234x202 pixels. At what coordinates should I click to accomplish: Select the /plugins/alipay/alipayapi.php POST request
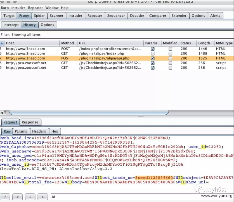tap(117, 58)
